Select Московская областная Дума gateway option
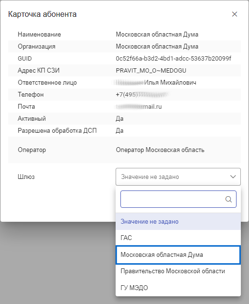The image size is (249, 304). (x=178, y=255)
